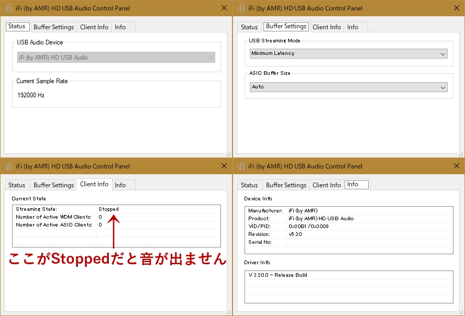
Task: Switch to the Info tab in the Client Info window
Action: [x=124, y=185]
